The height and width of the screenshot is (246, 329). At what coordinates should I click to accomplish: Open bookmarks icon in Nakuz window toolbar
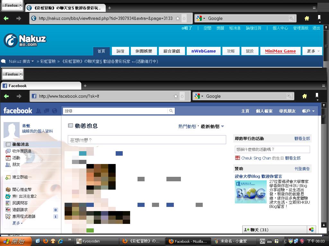coord(319,18)
